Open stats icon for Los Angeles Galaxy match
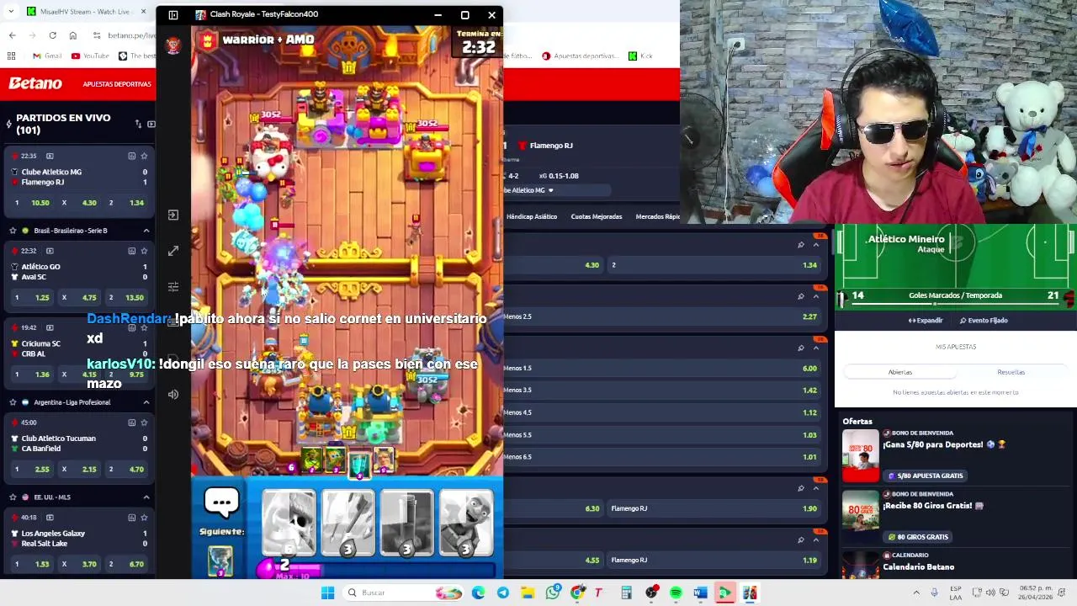This screenshot has height=606, width=1077. [131, 518]
